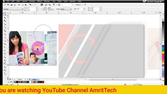Click the Open folder icon
Viewport: 167px width, 94px height.
pos(8,5)
